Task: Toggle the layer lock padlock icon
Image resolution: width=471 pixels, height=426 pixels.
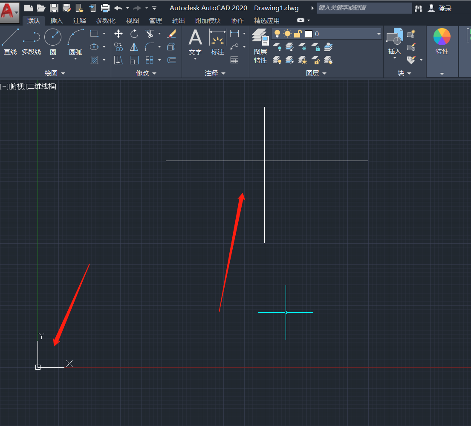Action: [298, 34]
